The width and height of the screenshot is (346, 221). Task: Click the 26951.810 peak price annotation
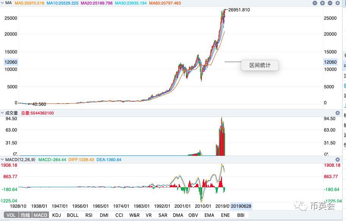(x=239, y=10)
